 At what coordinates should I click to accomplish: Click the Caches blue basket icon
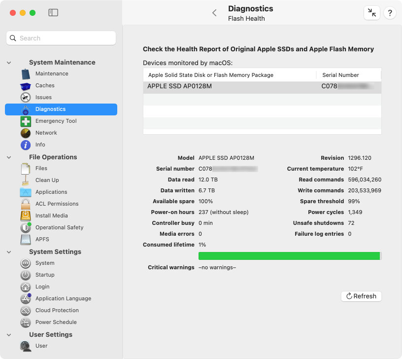point(26,86)
